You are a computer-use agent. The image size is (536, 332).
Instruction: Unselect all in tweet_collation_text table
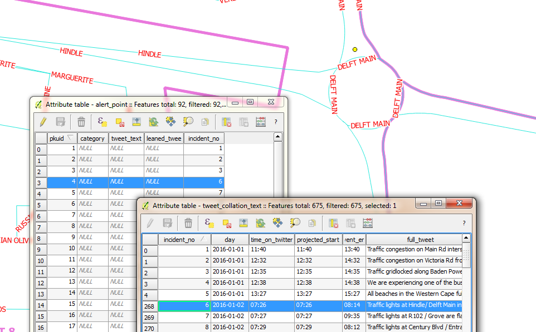coord(227,223)
